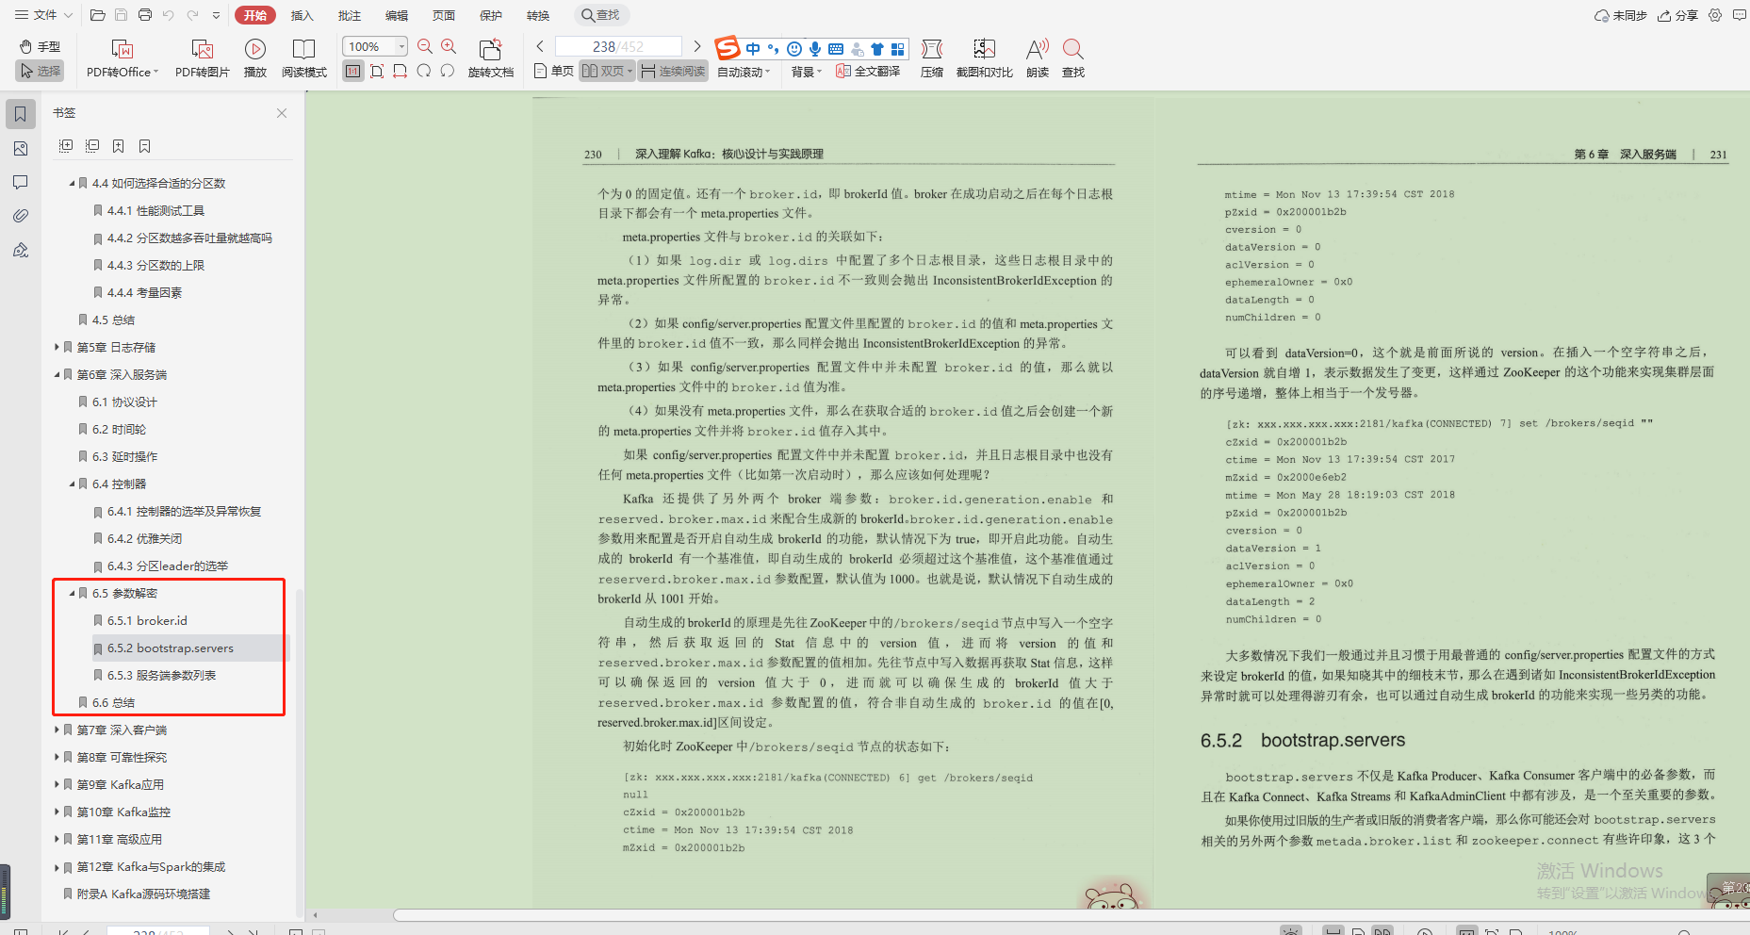Image resolution: width=1750 pixels, height=935 pixels.
Task: Open feedback chat icon at top right
Action: point(1739,15)
